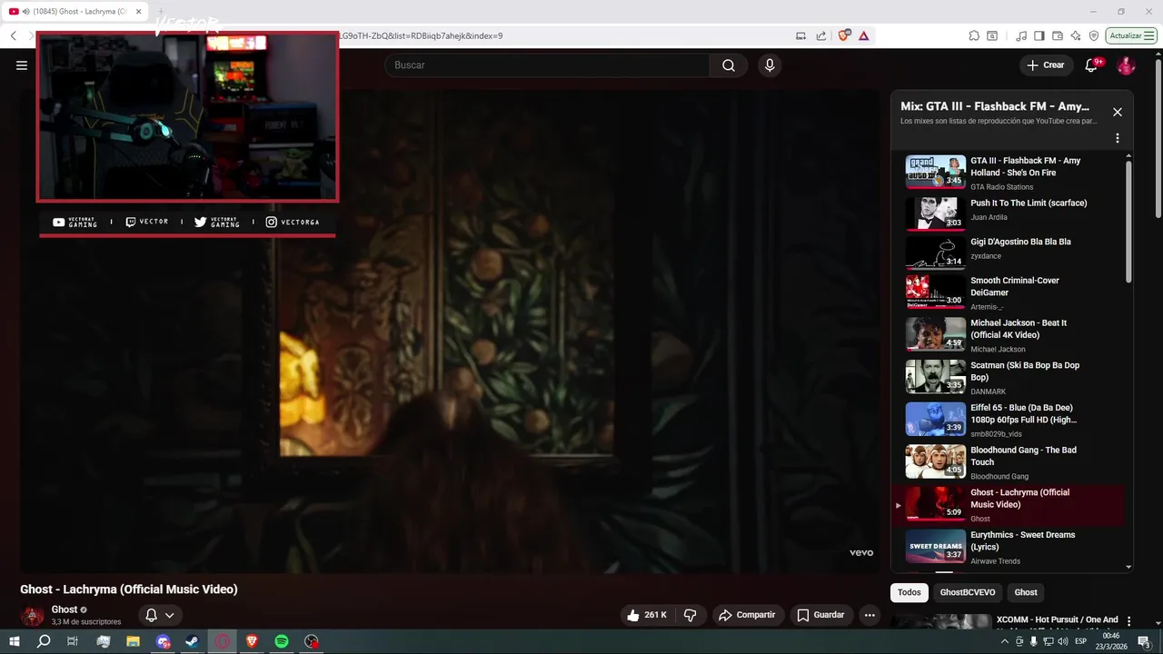Select the Todos filter chip
The height and width of the screenshot is (654, 1163).
pos(910,592)
